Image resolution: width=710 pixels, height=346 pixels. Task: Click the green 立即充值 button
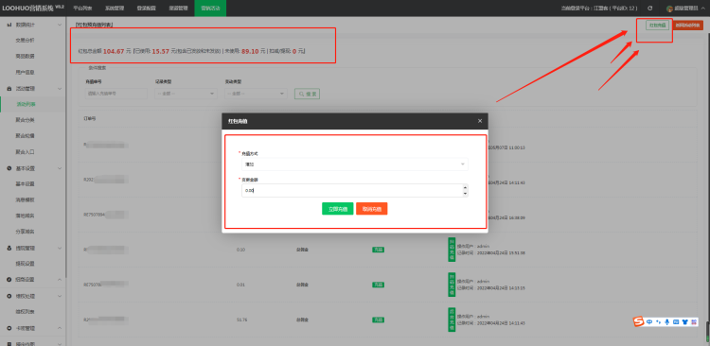(338, 209)
